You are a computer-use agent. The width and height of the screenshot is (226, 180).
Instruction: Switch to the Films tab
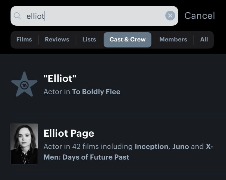point(24,40)
